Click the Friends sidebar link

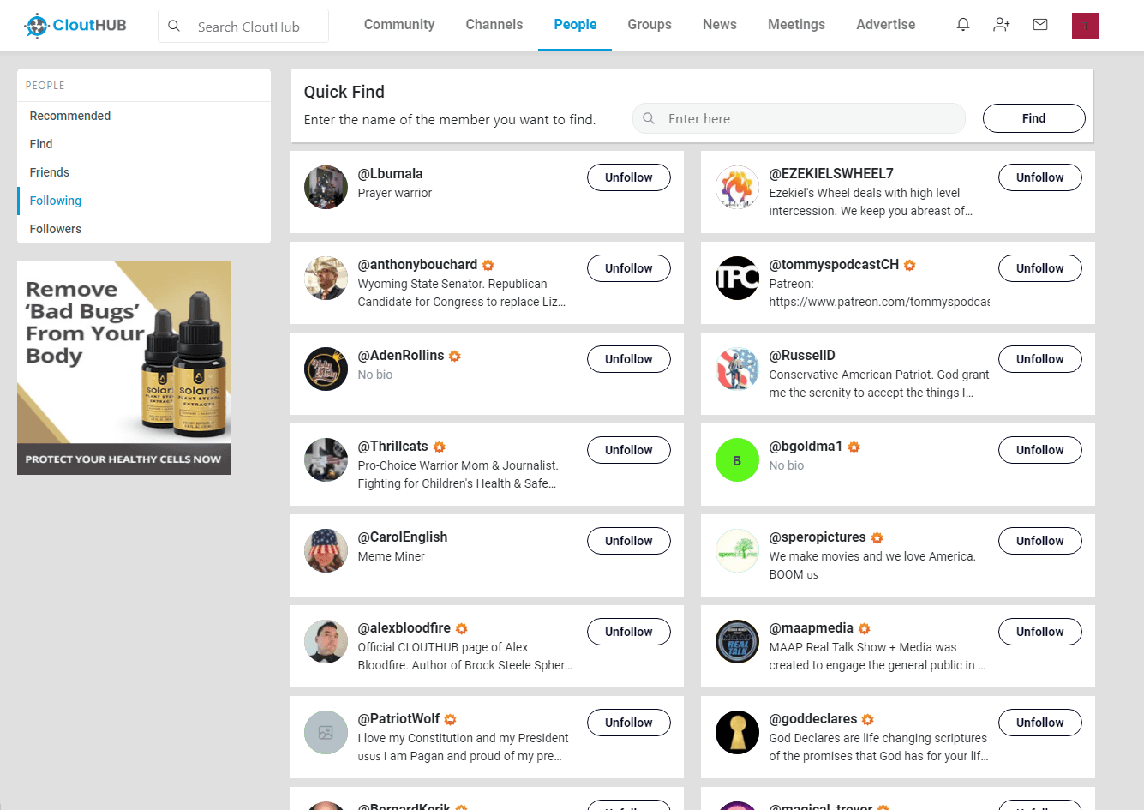pos(49,171)
